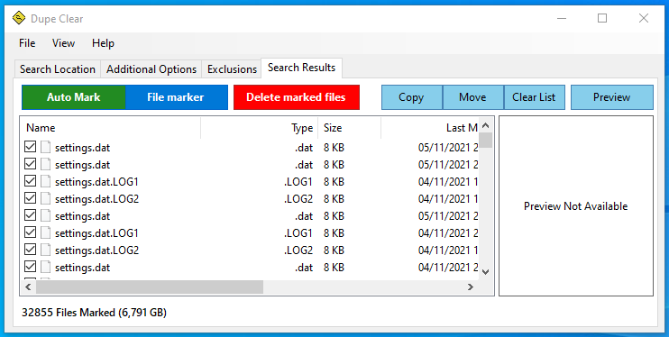The height and width of the screenshot is (337, 669).
Task: Open the View menu
Action: coord(63,43)
